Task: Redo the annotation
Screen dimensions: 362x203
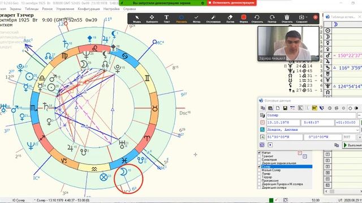Action: [271, 19]
